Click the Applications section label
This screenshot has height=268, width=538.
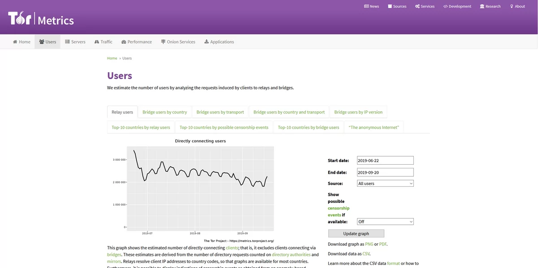point(222,42)
